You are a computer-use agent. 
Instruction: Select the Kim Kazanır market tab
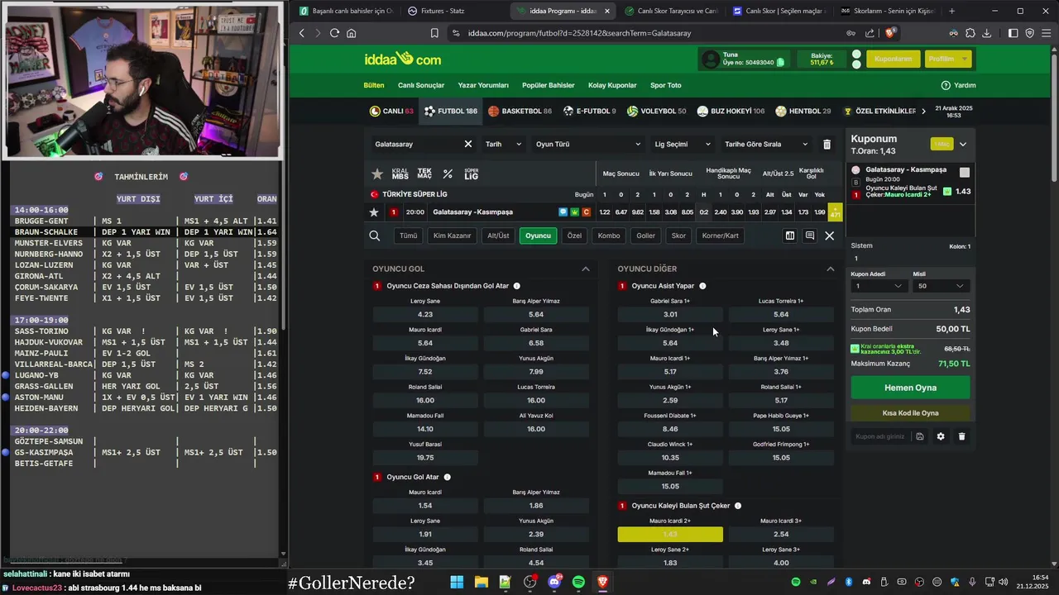coord(452,236)
